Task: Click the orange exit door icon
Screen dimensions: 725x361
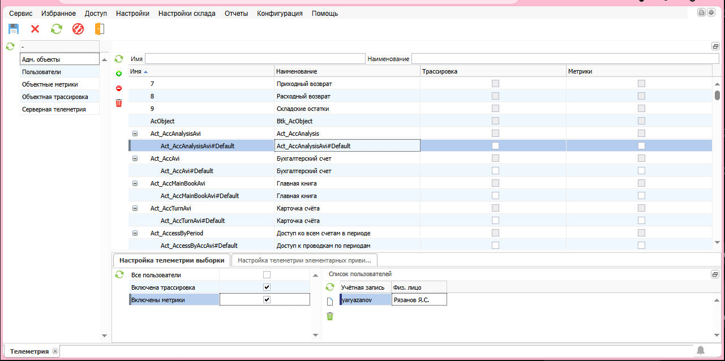Action: point(100,29)
